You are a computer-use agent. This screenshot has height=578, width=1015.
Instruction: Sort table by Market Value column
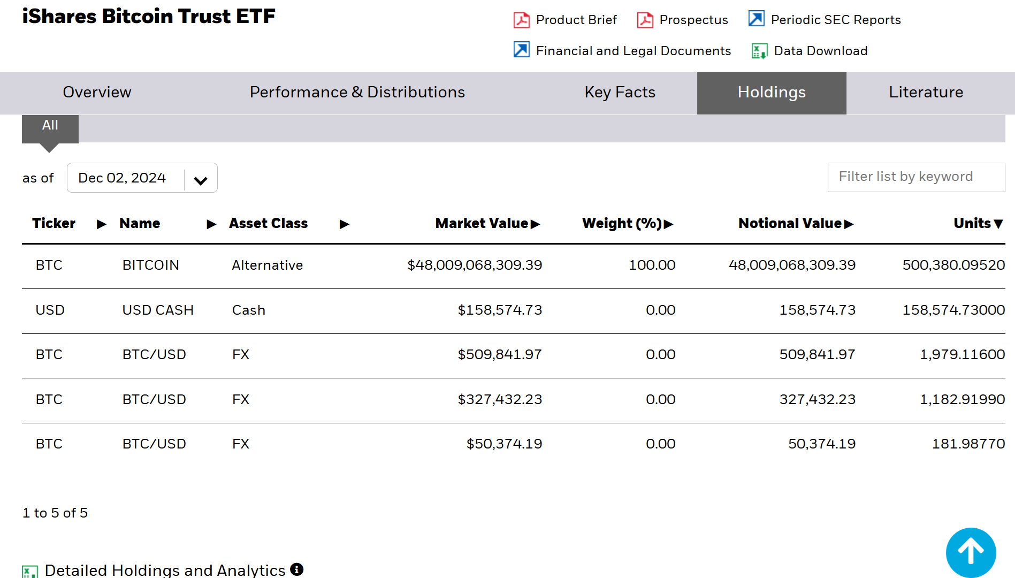[487, 223]
